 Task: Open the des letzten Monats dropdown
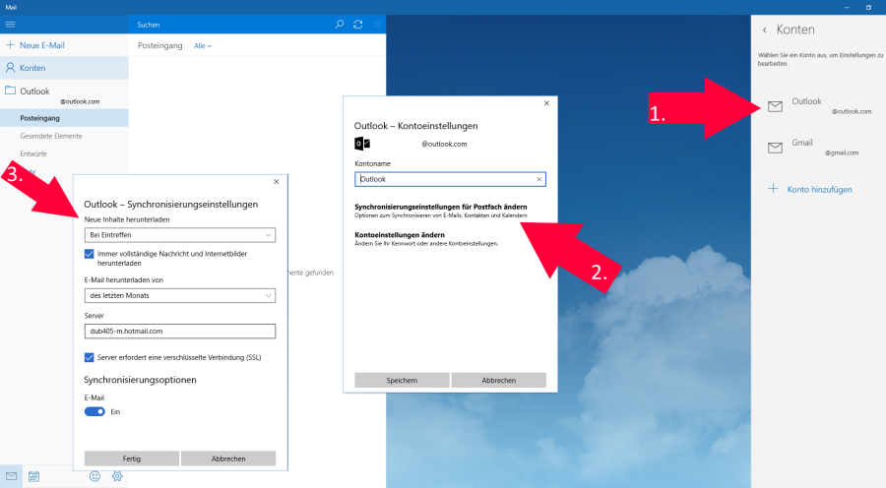180,295
